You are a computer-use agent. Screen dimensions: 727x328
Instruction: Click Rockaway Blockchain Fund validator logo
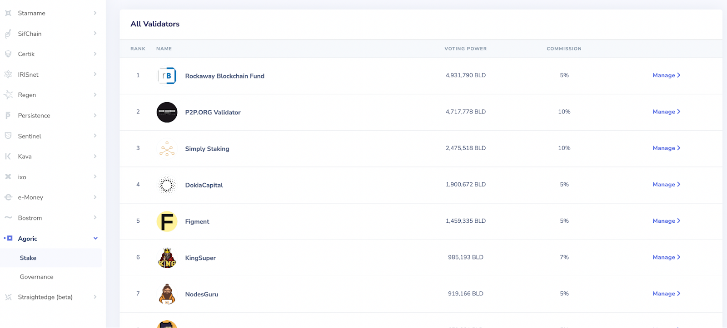167,76
